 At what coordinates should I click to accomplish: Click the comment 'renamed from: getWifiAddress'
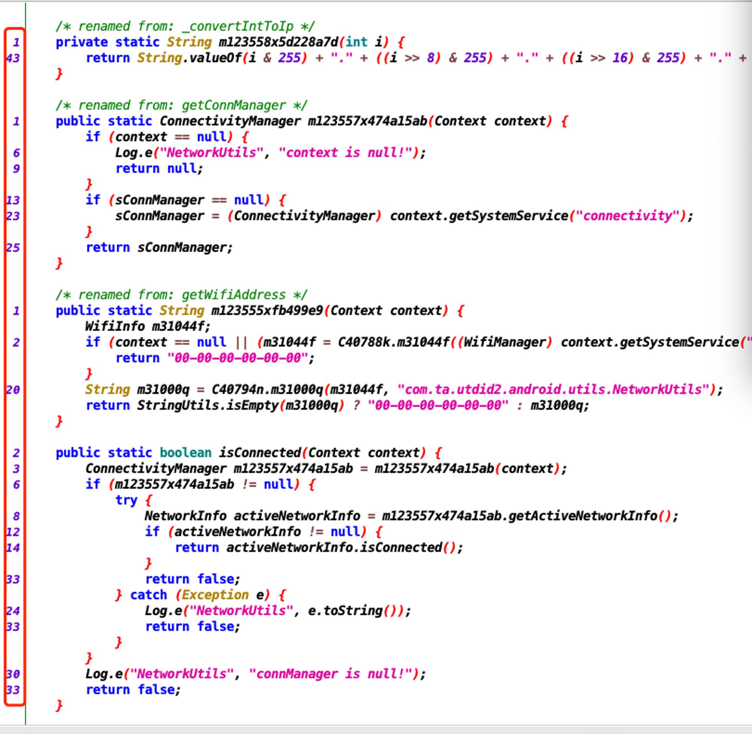[182, 295]
